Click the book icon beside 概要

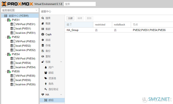point(43,23)
